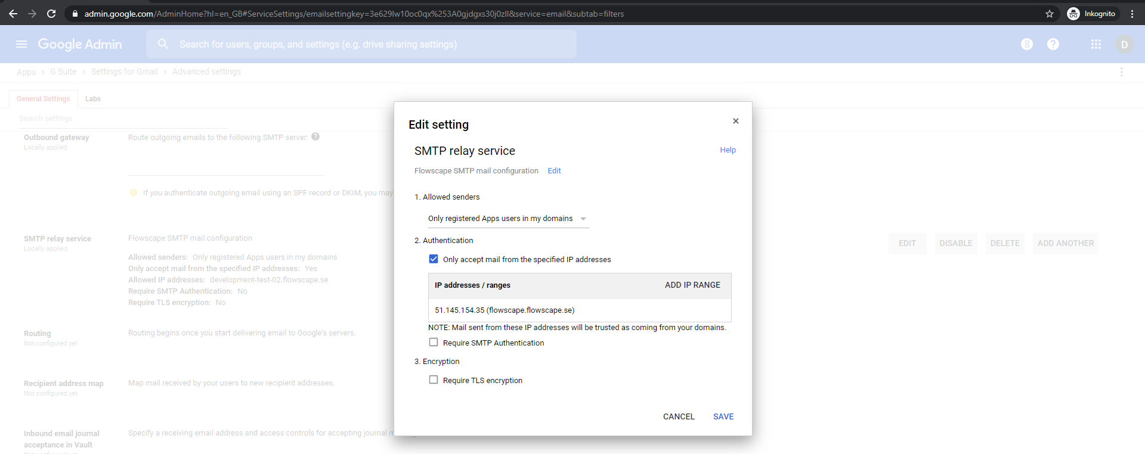Open the Google apps grid
1145x454 pixels.
pos(1096,44)
